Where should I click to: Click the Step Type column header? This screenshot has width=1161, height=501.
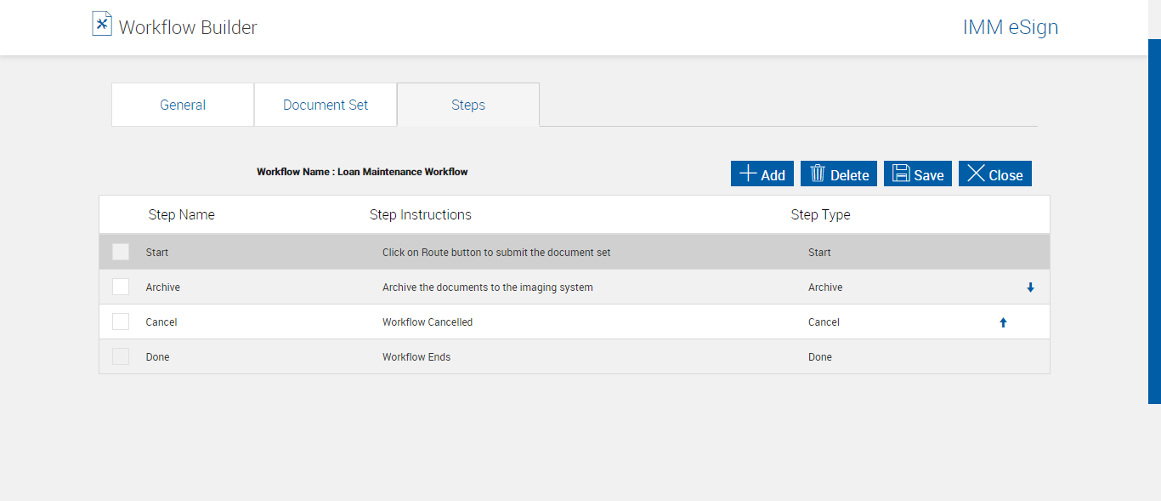[x=820, y=214]
